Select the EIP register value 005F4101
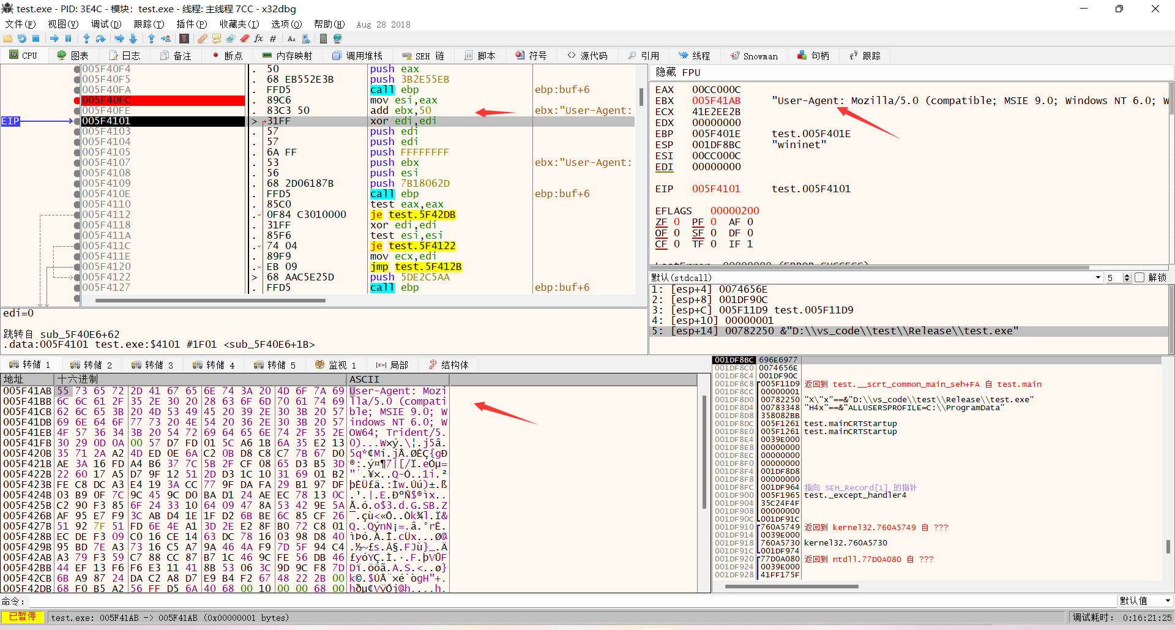The height and width of the screenshot is (630, 1175). 715,189
